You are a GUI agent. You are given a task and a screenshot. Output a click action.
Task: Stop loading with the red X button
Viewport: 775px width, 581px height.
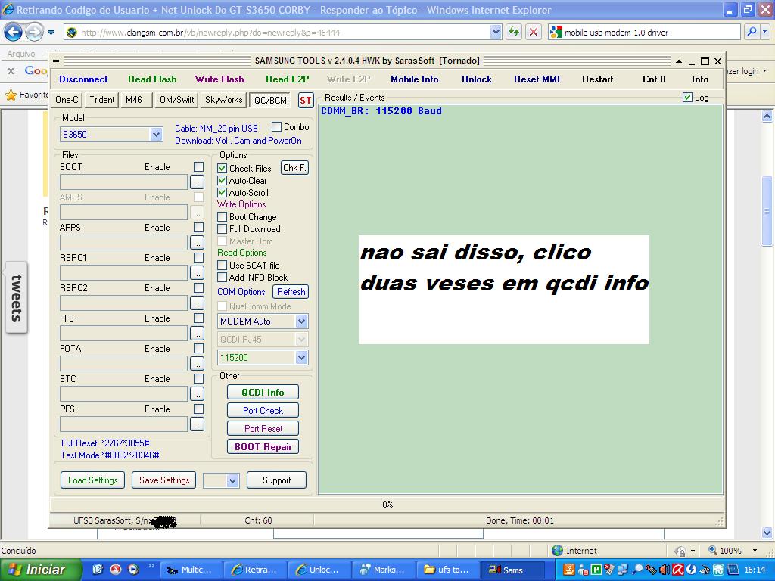click(534, 33)
